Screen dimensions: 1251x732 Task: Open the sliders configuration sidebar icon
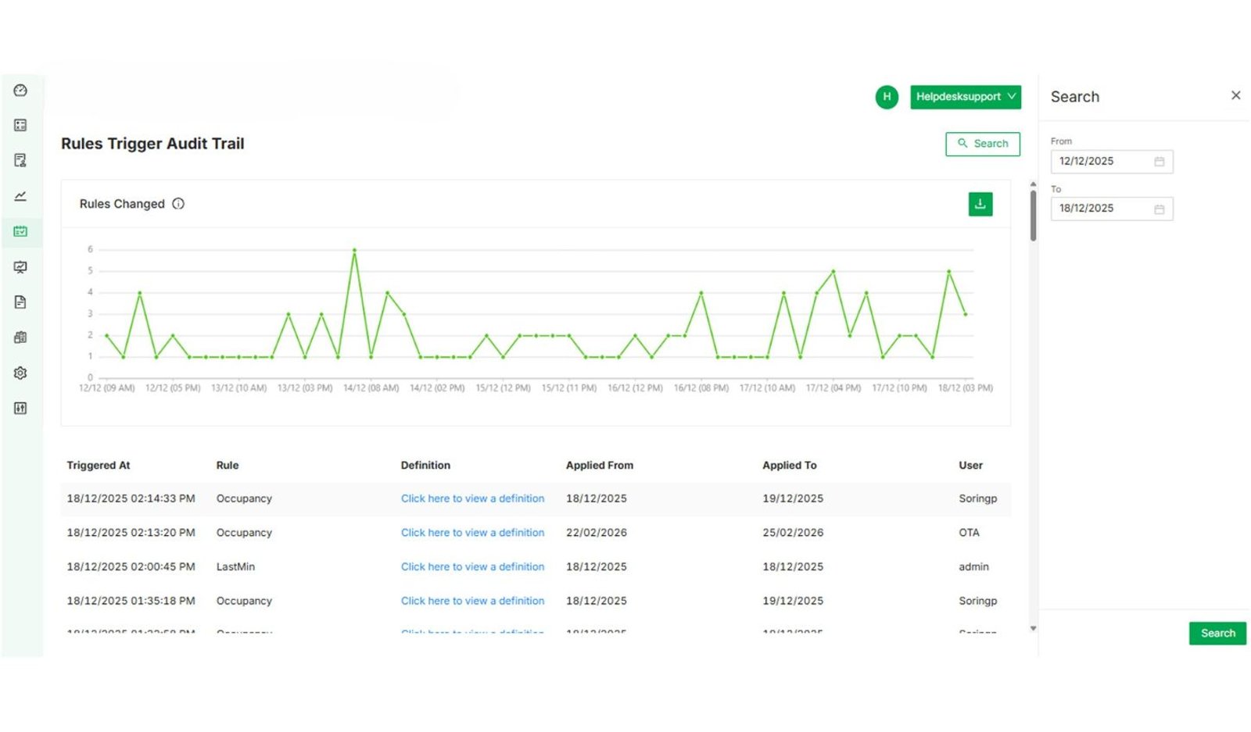coord(20,409)
